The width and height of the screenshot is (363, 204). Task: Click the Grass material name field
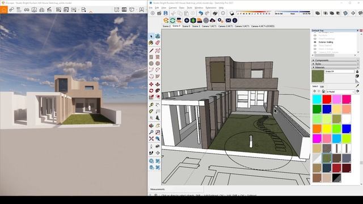point(340,71)
